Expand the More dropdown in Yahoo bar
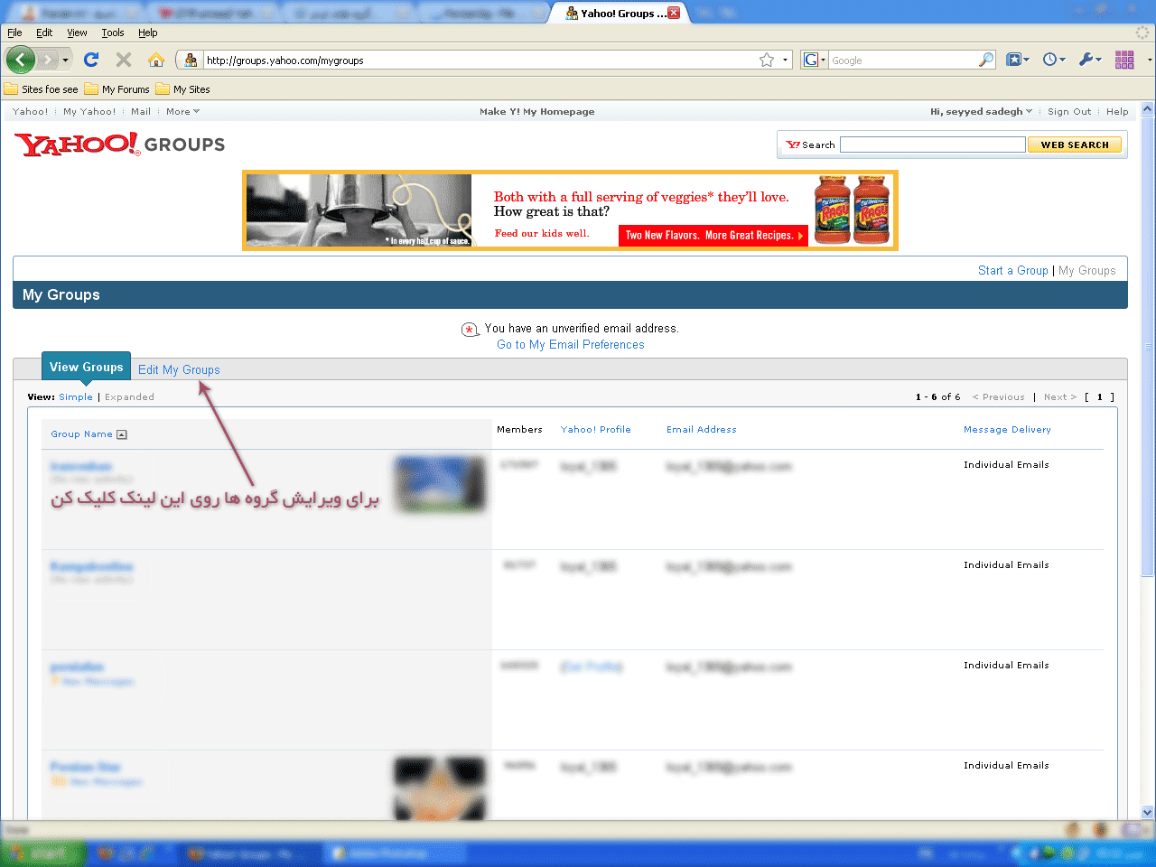 coord(182,112)
